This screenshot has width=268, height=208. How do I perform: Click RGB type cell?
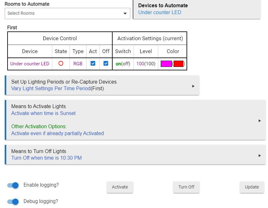coord(78,64)
